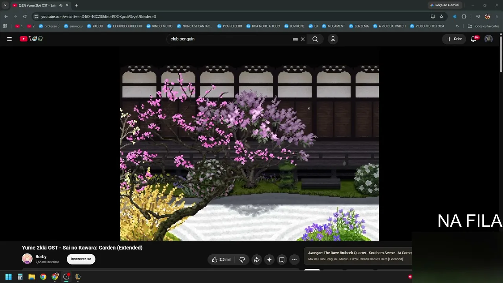
Task: Dislike the video
Action: tap(242, 259)
